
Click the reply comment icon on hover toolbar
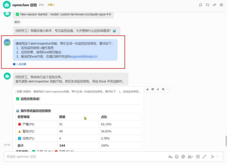(153, 89)
